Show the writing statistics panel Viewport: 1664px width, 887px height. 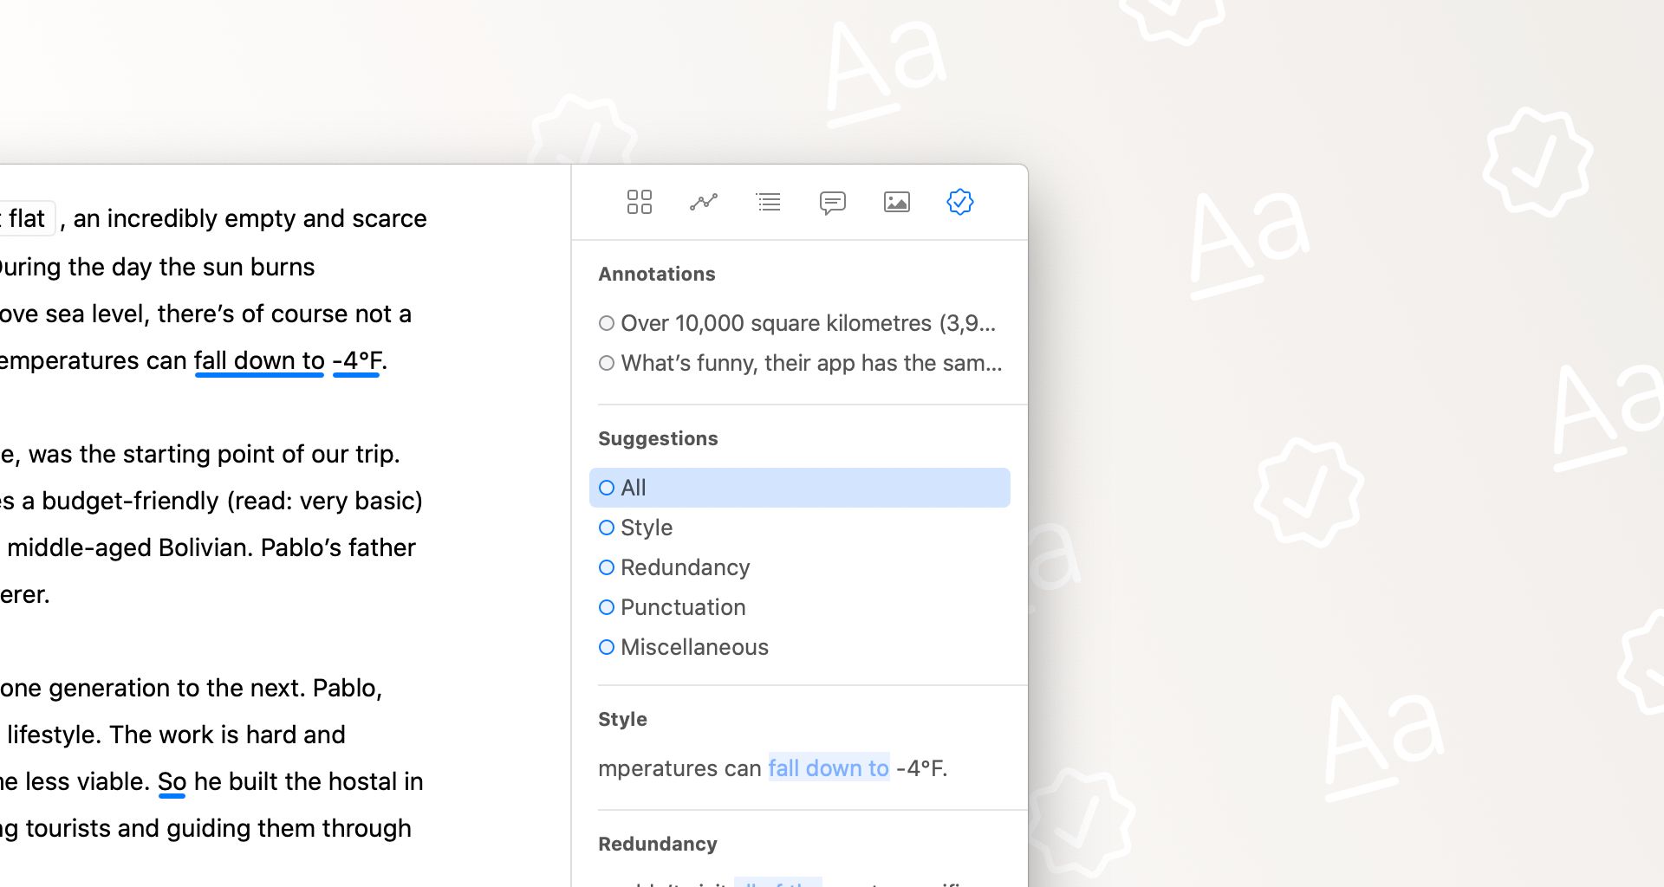(704, 202)
